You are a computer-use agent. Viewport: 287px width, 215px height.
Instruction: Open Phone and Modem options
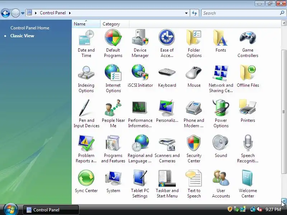click(194, 114)
